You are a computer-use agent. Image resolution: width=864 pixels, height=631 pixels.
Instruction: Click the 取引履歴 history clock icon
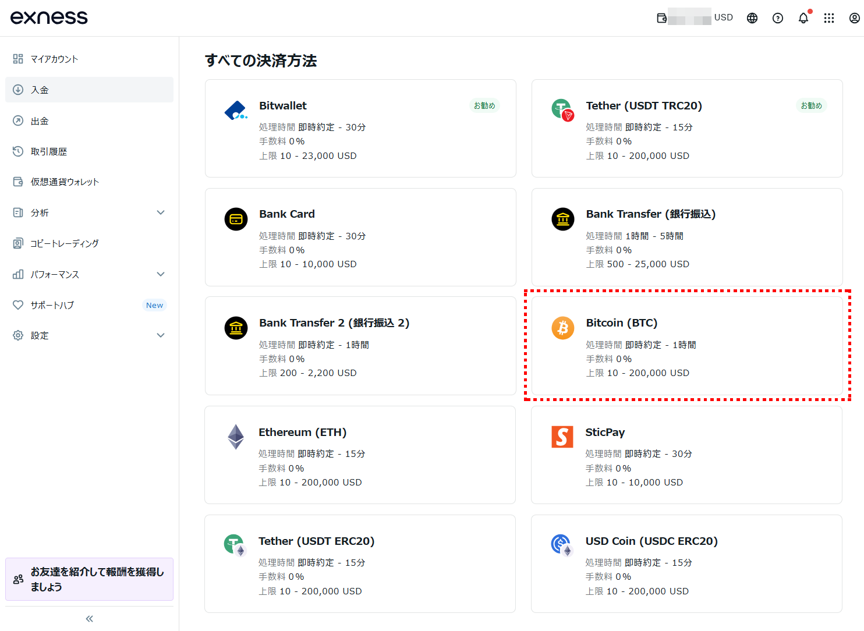(x=18, y=151)
